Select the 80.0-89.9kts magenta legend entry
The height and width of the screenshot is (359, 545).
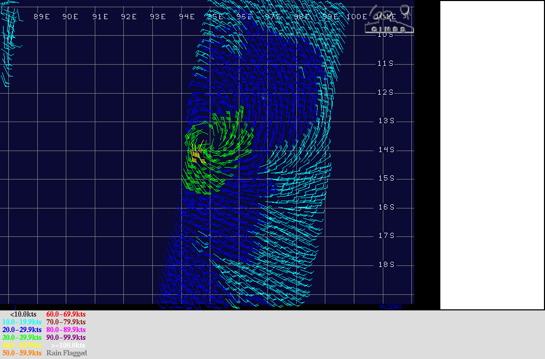[x=66, y=330]
